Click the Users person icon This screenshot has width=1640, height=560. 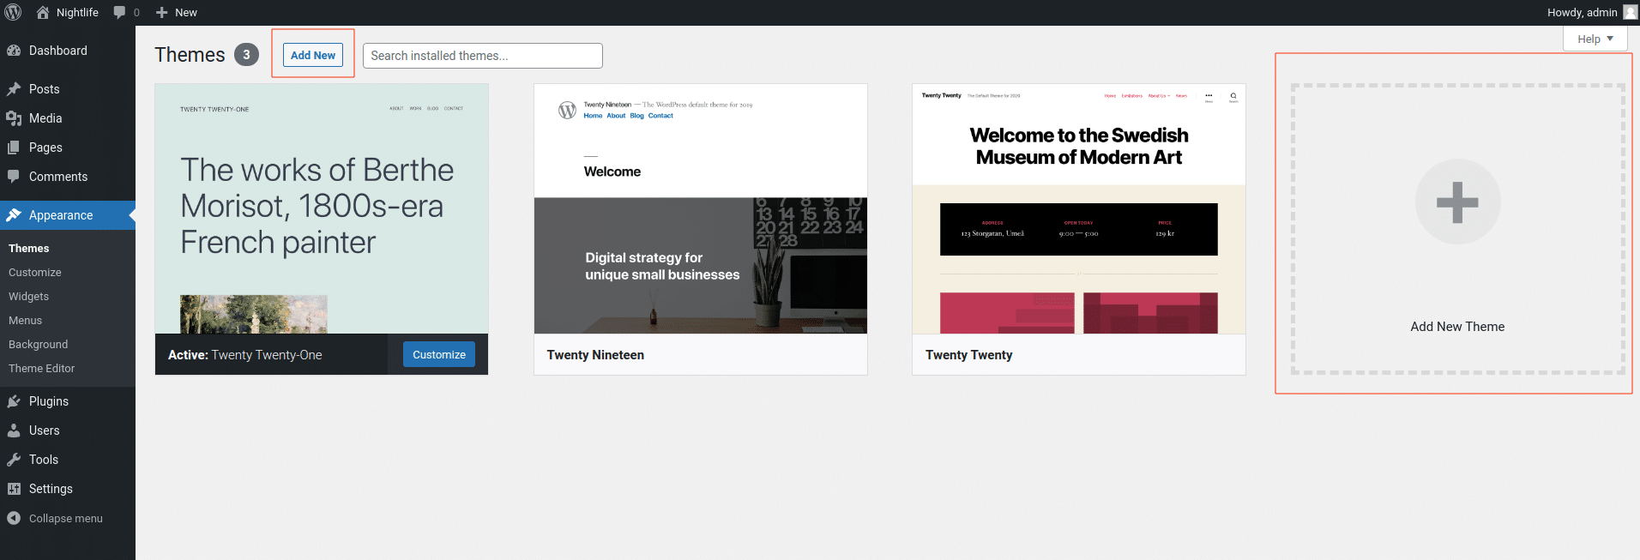[x=14, y=431]
